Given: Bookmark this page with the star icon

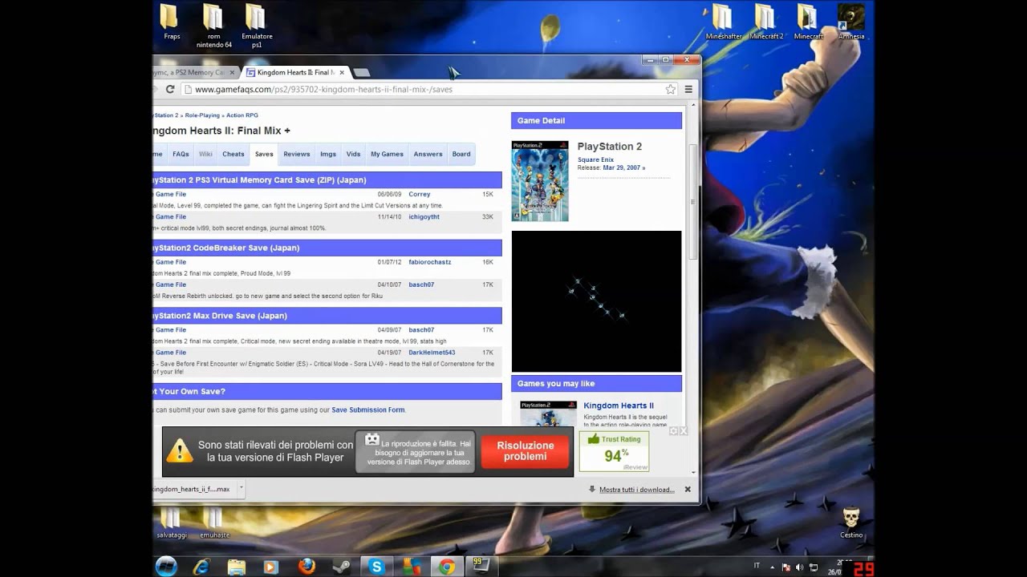Looking at the screenshot, I should pyautogui.click(x=671, y=89).
